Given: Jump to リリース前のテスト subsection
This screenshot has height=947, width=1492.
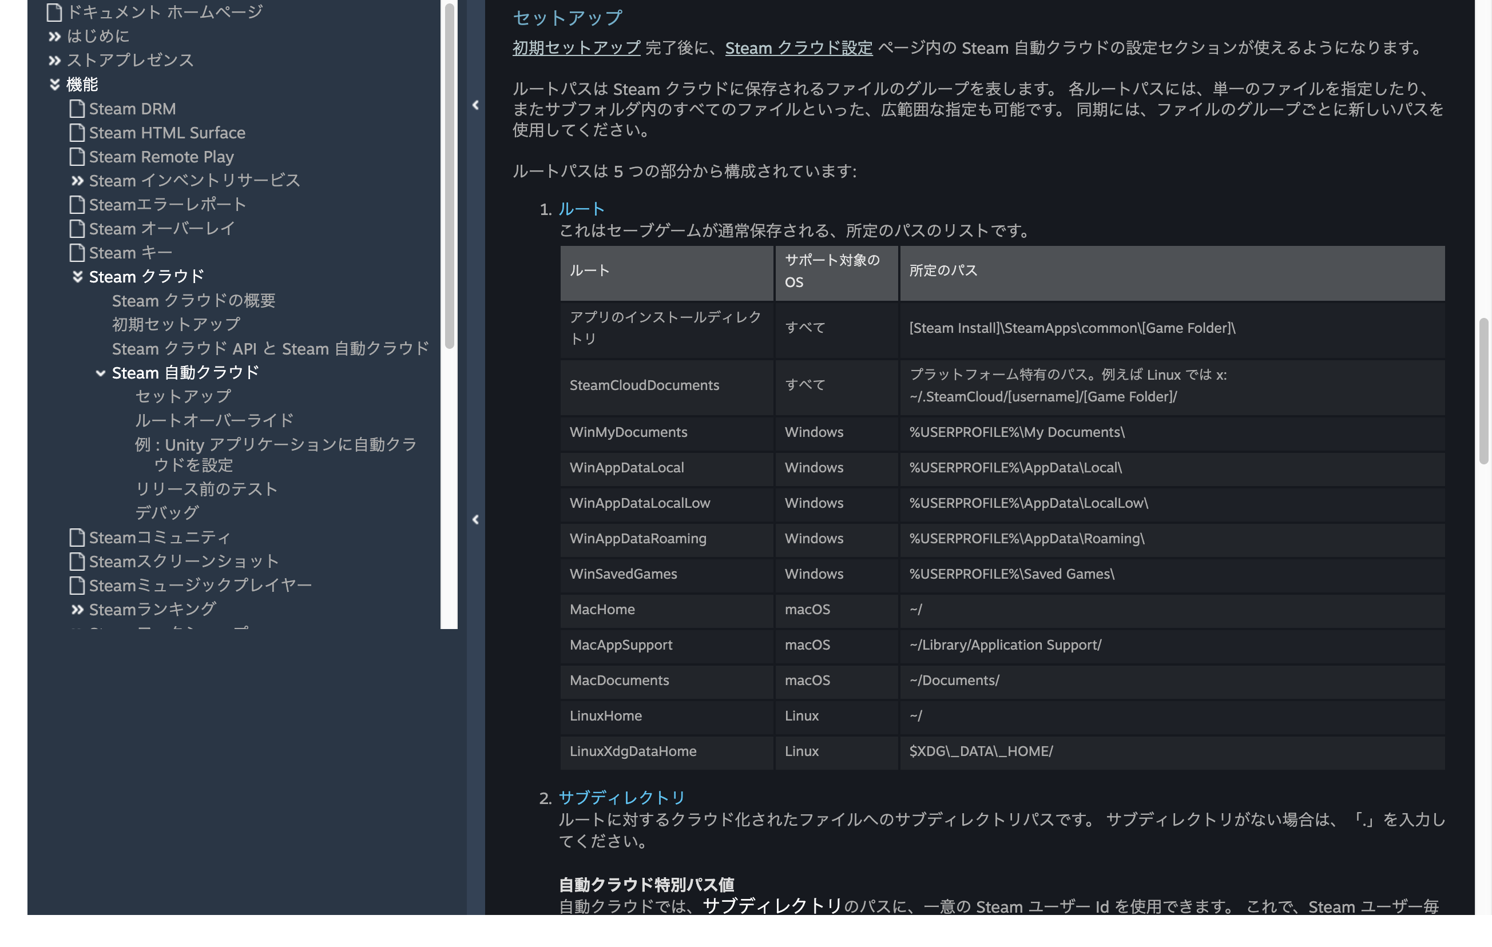Looking at the screenshot, I should [x=207, y=490].
